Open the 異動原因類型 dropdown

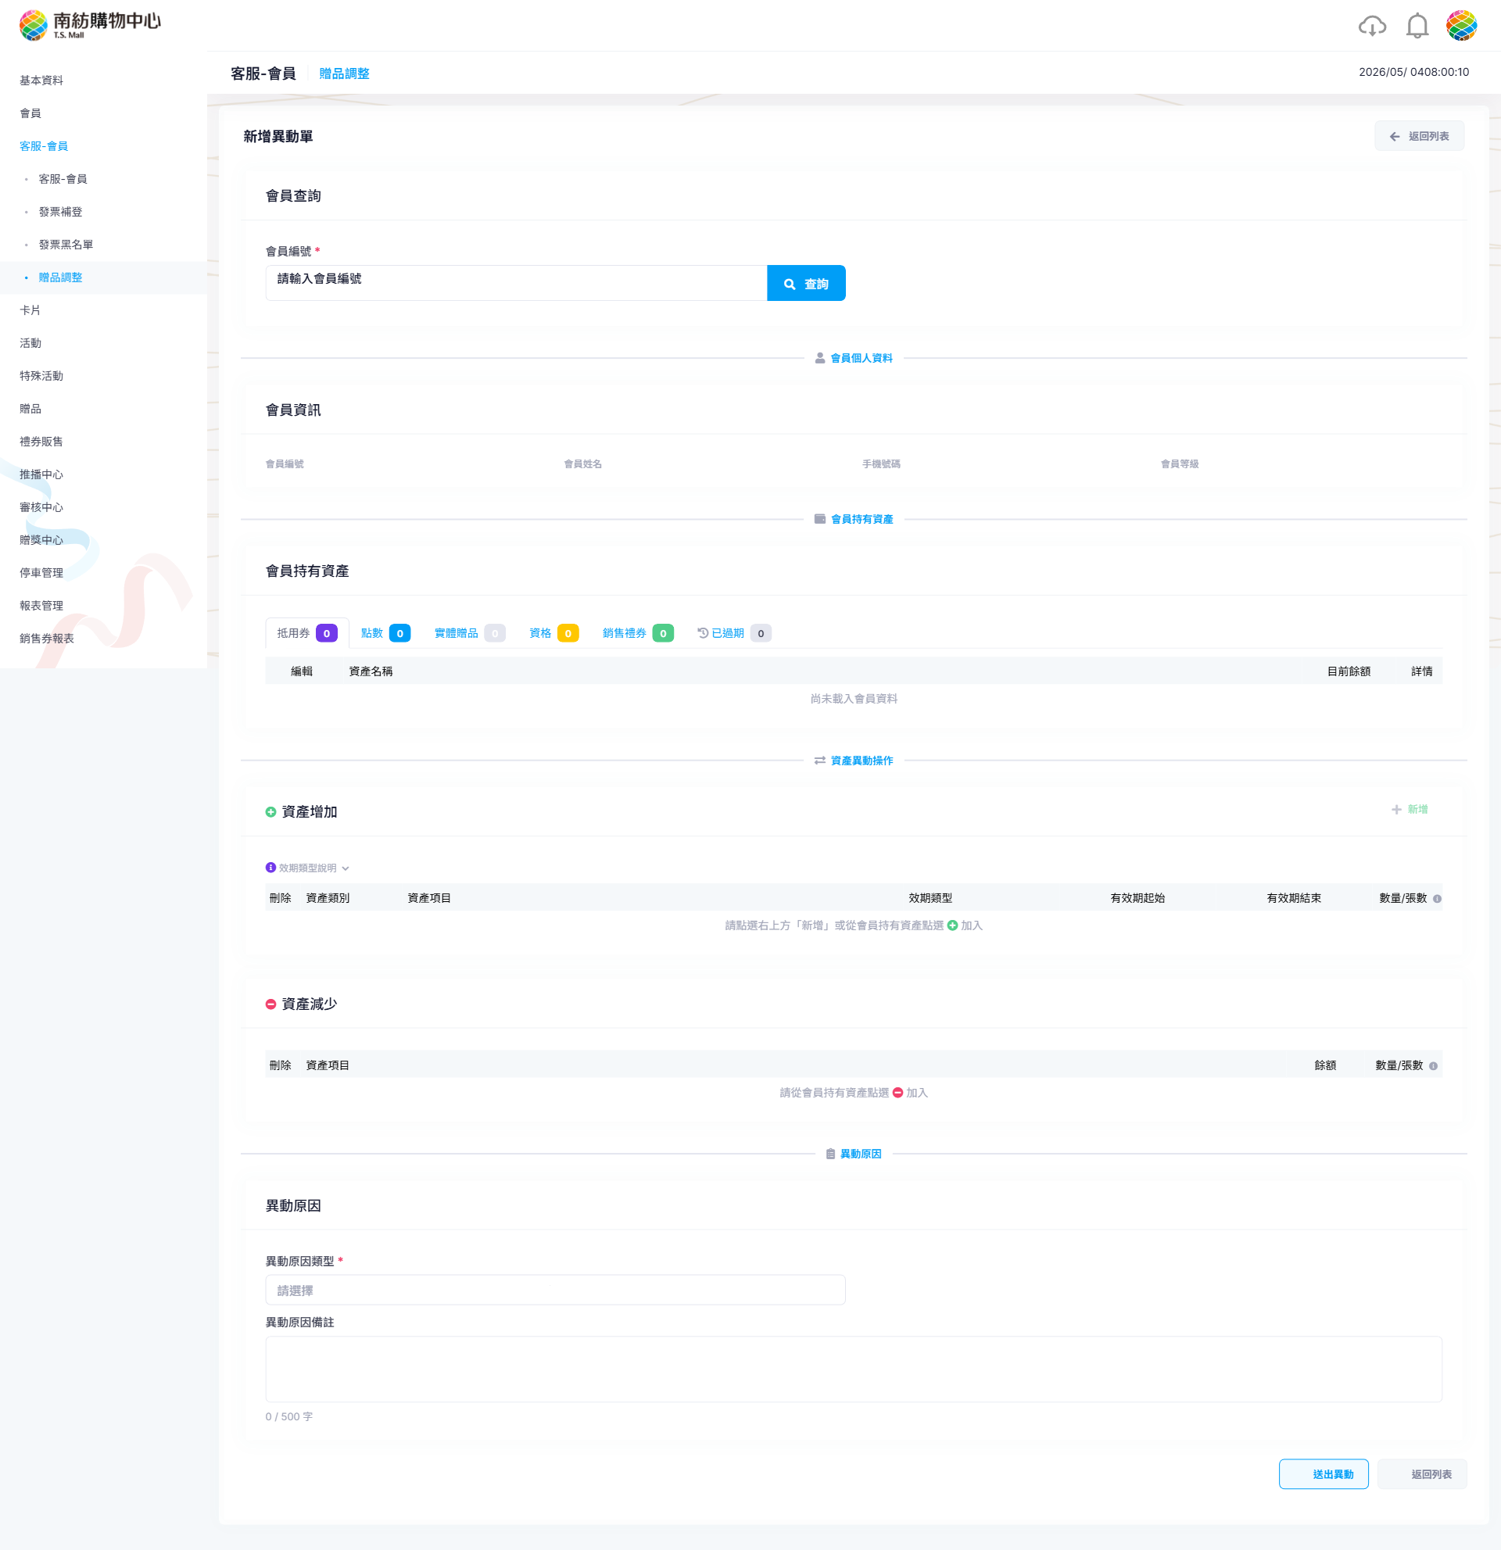pos(555,1290)
